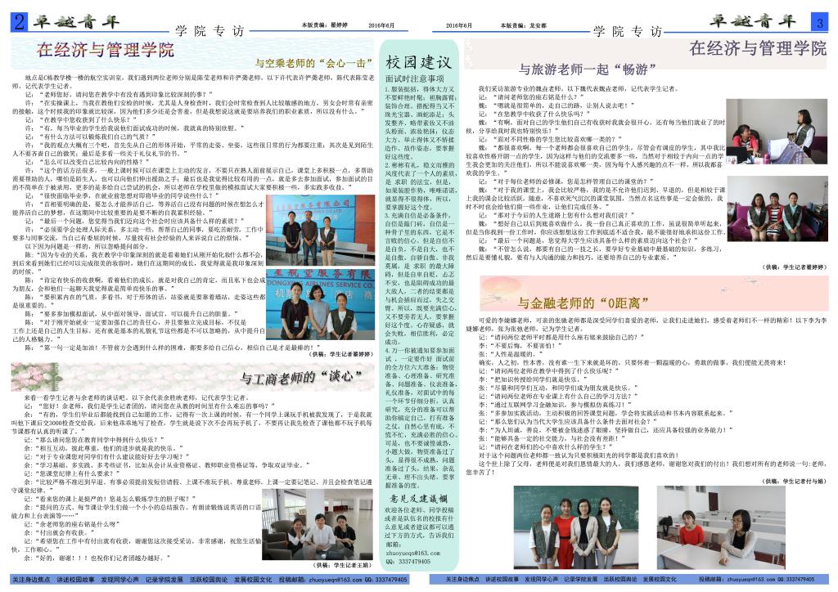
Task: Select the 面试时注意事项 subheading
Action: pyautogui.click(x=413, y=78)
